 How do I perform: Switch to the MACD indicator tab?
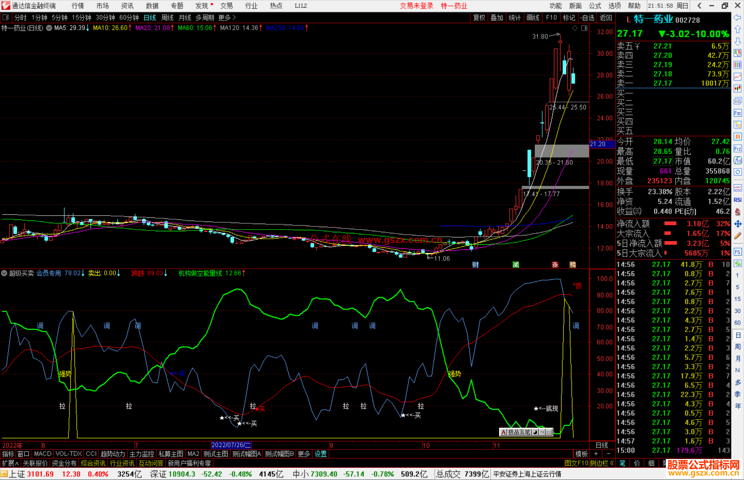point(43,454)
